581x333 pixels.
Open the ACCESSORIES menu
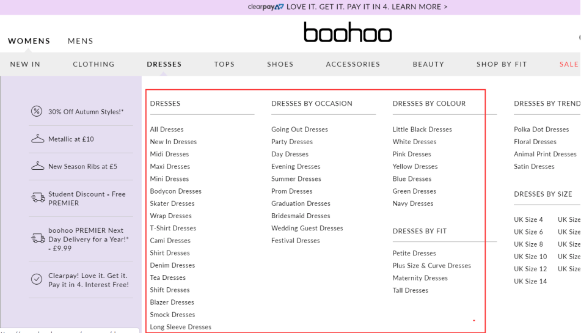coord(353,64)
